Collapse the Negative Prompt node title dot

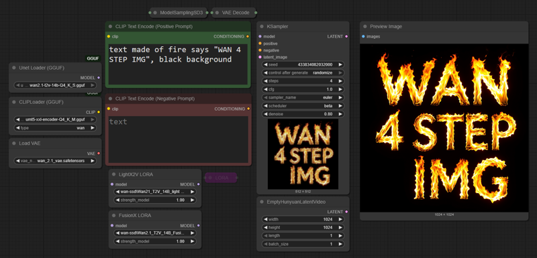click(110, 99)
